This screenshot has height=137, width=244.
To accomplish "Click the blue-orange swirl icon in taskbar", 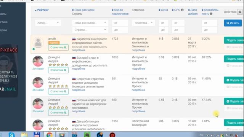I will pyautogui.click(x=100, y=135).
